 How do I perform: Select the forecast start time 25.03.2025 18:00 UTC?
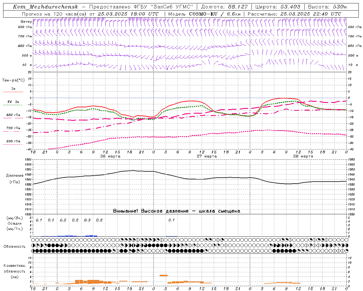128,14
